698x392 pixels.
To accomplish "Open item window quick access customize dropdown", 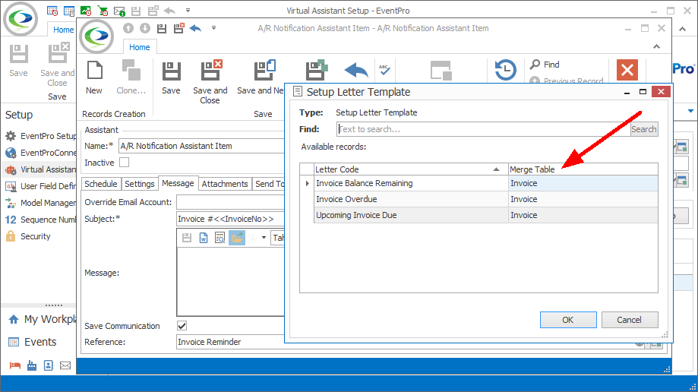I will (213, 28).
